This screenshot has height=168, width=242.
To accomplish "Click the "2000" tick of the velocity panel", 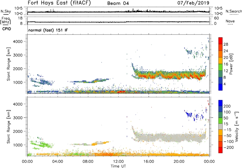I will pos(18,131).
